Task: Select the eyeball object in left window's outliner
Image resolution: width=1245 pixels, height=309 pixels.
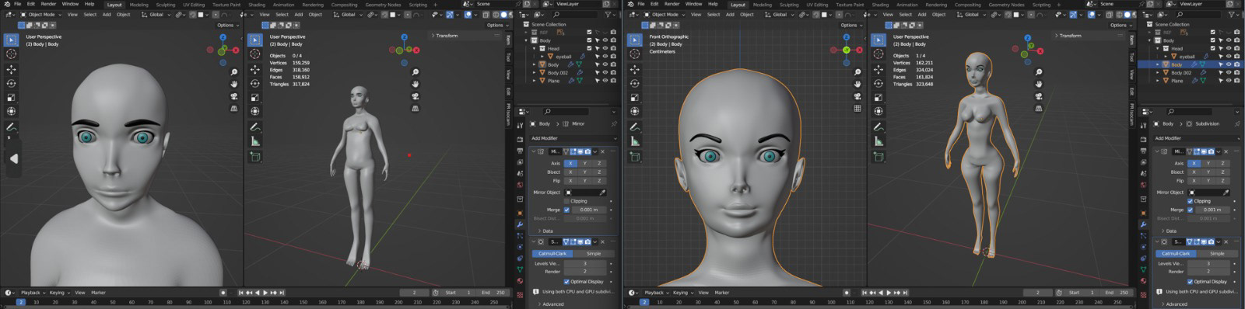Action: [563, 56]
